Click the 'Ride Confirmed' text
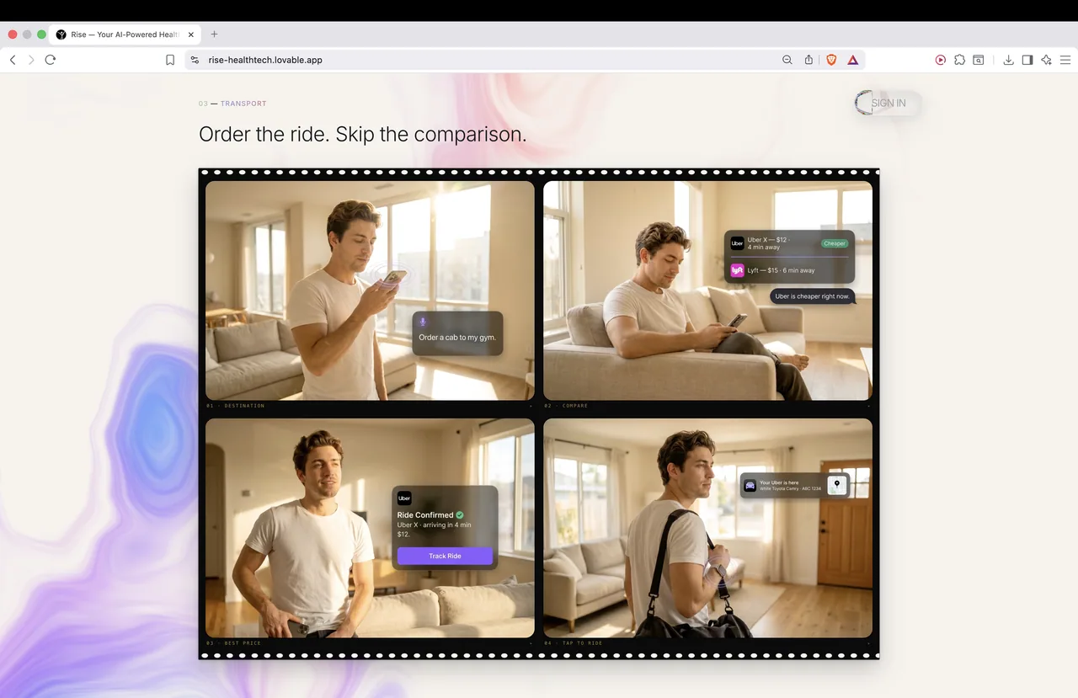1078x698 pixels. coord(425,514)
